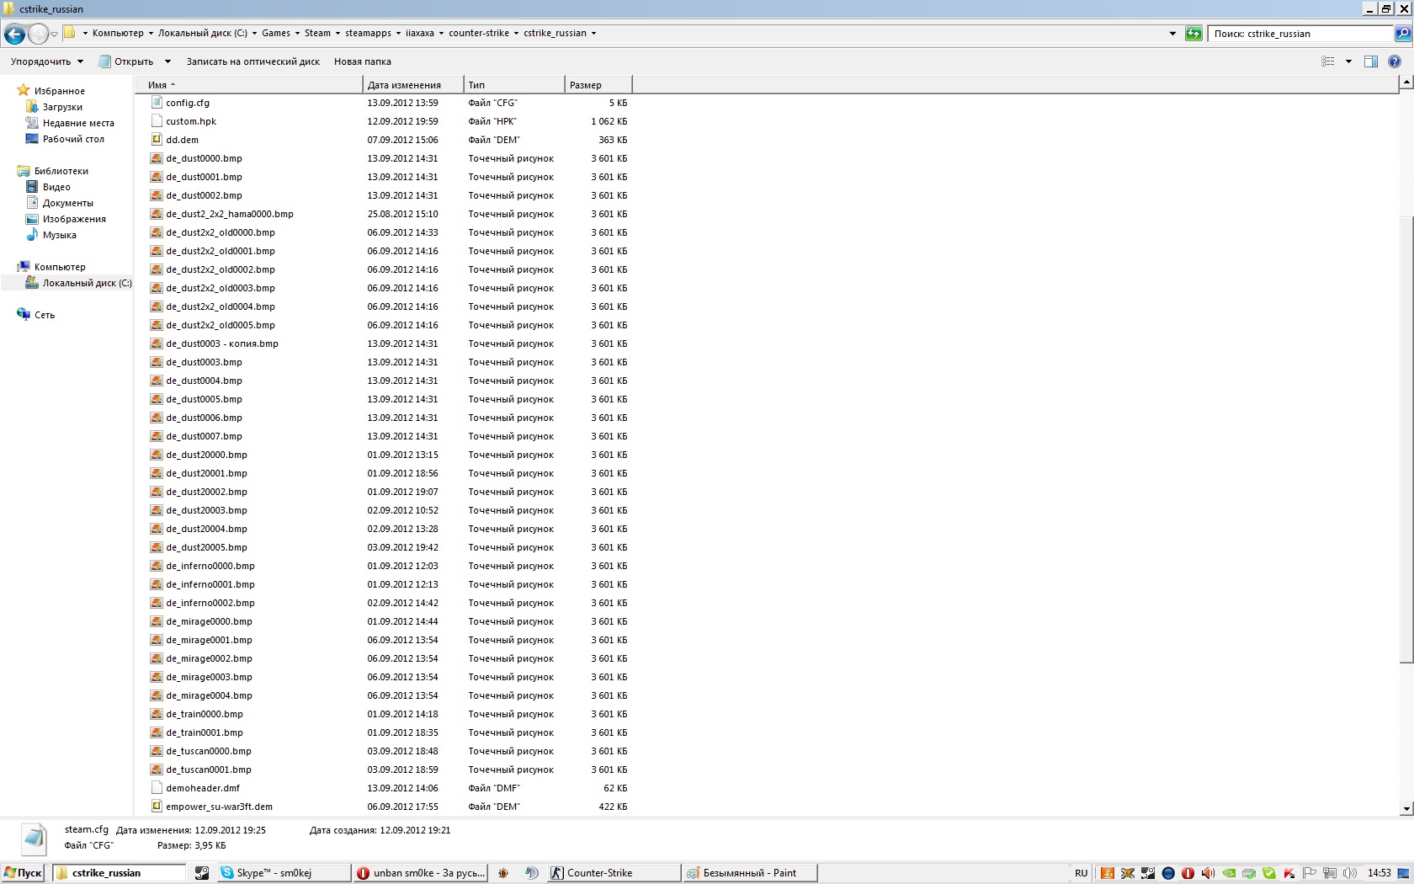Screen dimensions: 1414x884
Task: Create folder via 'Новая папка'
Action: (363, 61)
